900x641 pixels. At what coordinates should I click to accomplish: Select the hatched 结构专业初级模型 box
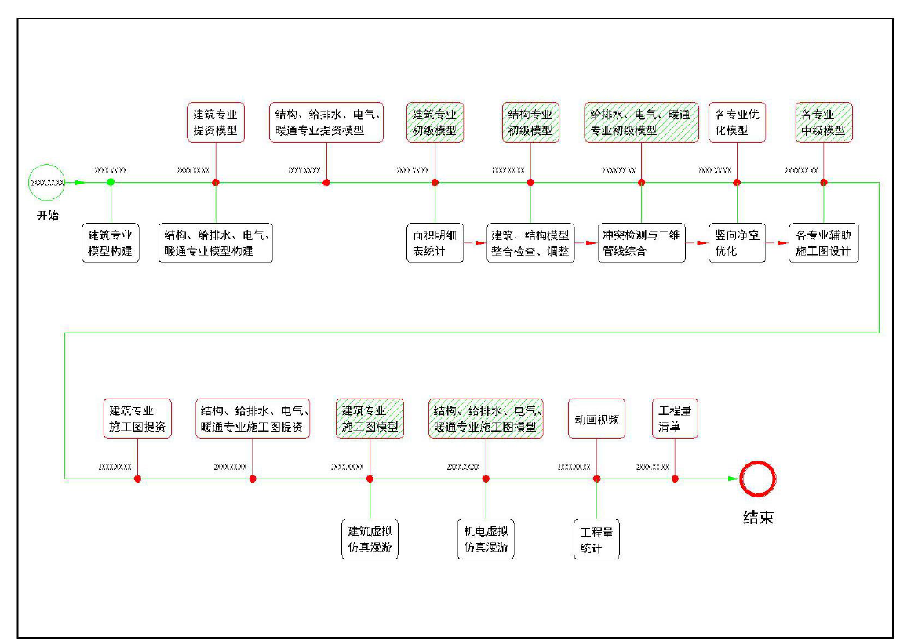(530, 122)
